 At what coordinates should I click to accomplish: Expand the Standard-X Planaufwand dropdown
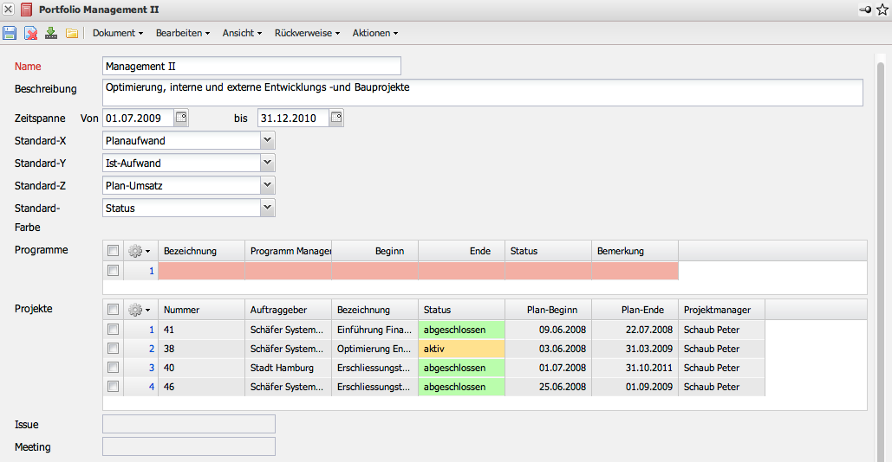267,140
